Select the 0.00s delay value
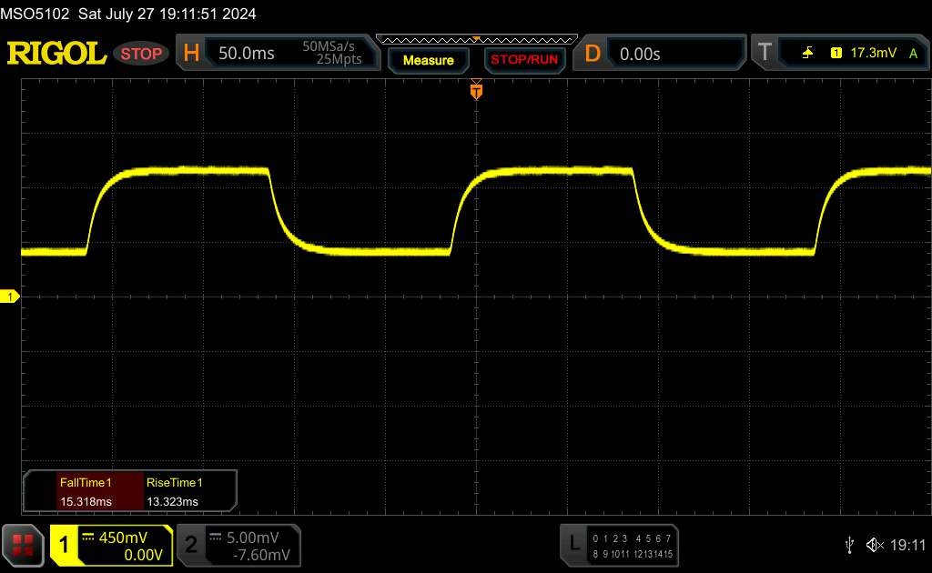The height and width of the screenshot is (573, 932). [x=640, y=54]
